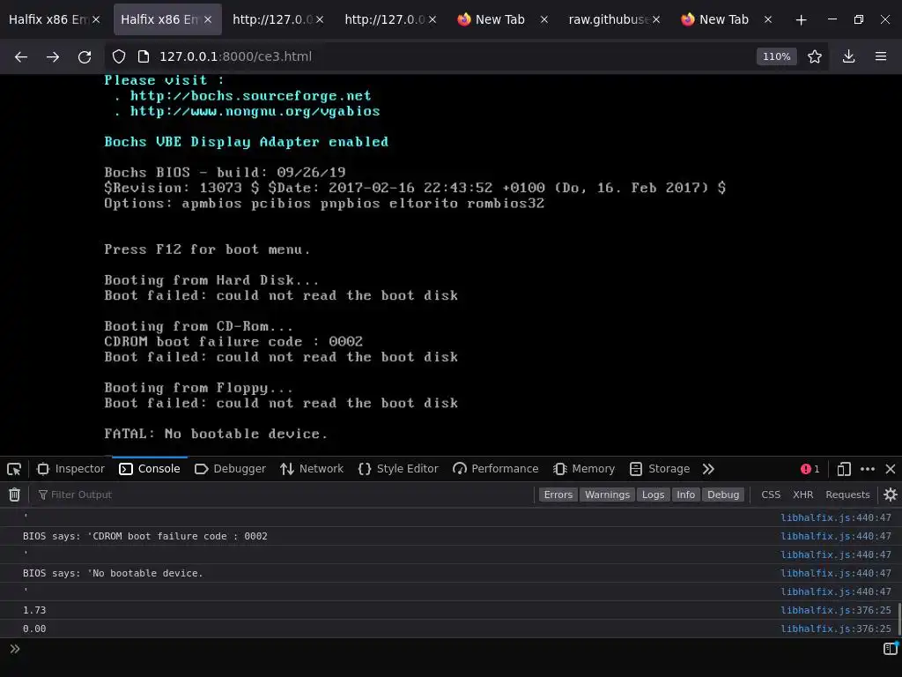Open source link for No bootable device log
The width and height of the screenshot is (902, 677).
tap(836, 573)
